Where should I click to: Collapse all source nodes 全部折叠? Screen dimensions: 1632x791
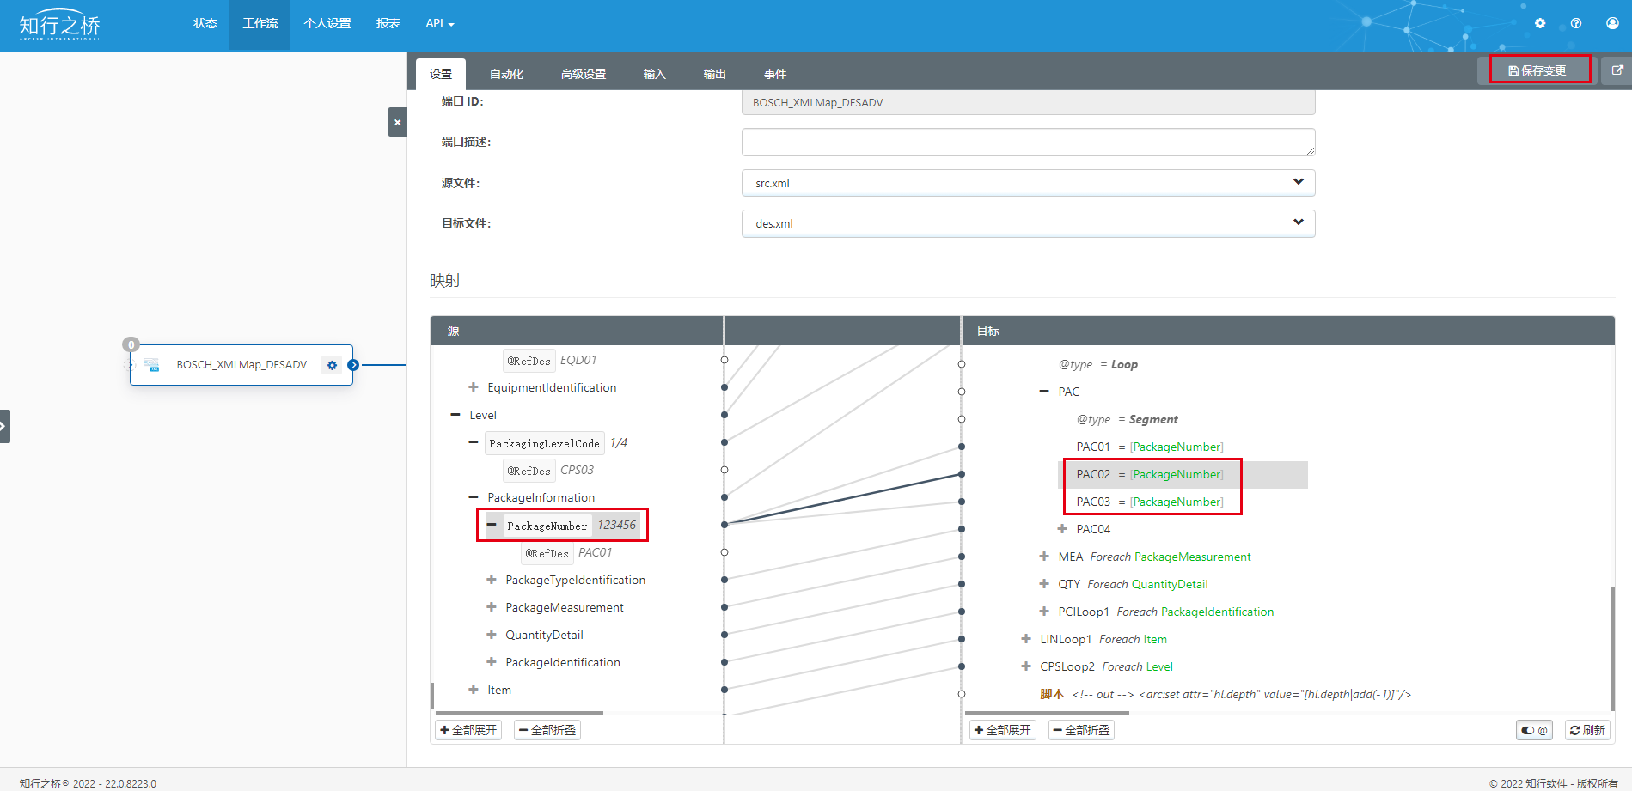(547, 730)
